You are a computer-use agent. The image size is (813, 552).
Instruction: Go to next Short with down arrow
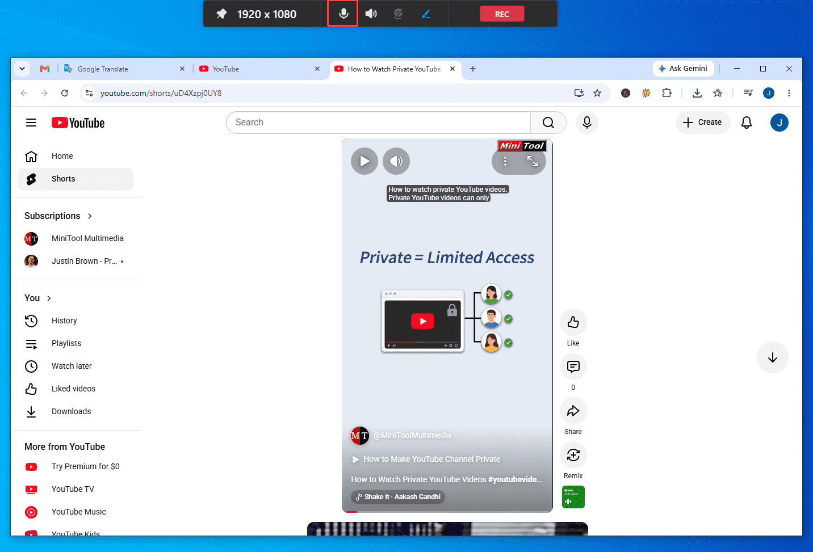[773, 357]
